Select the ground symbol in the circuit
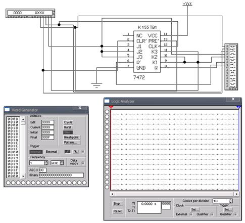Image resolution: width=245 pixels, height=223 pixels. pos(96,85)
